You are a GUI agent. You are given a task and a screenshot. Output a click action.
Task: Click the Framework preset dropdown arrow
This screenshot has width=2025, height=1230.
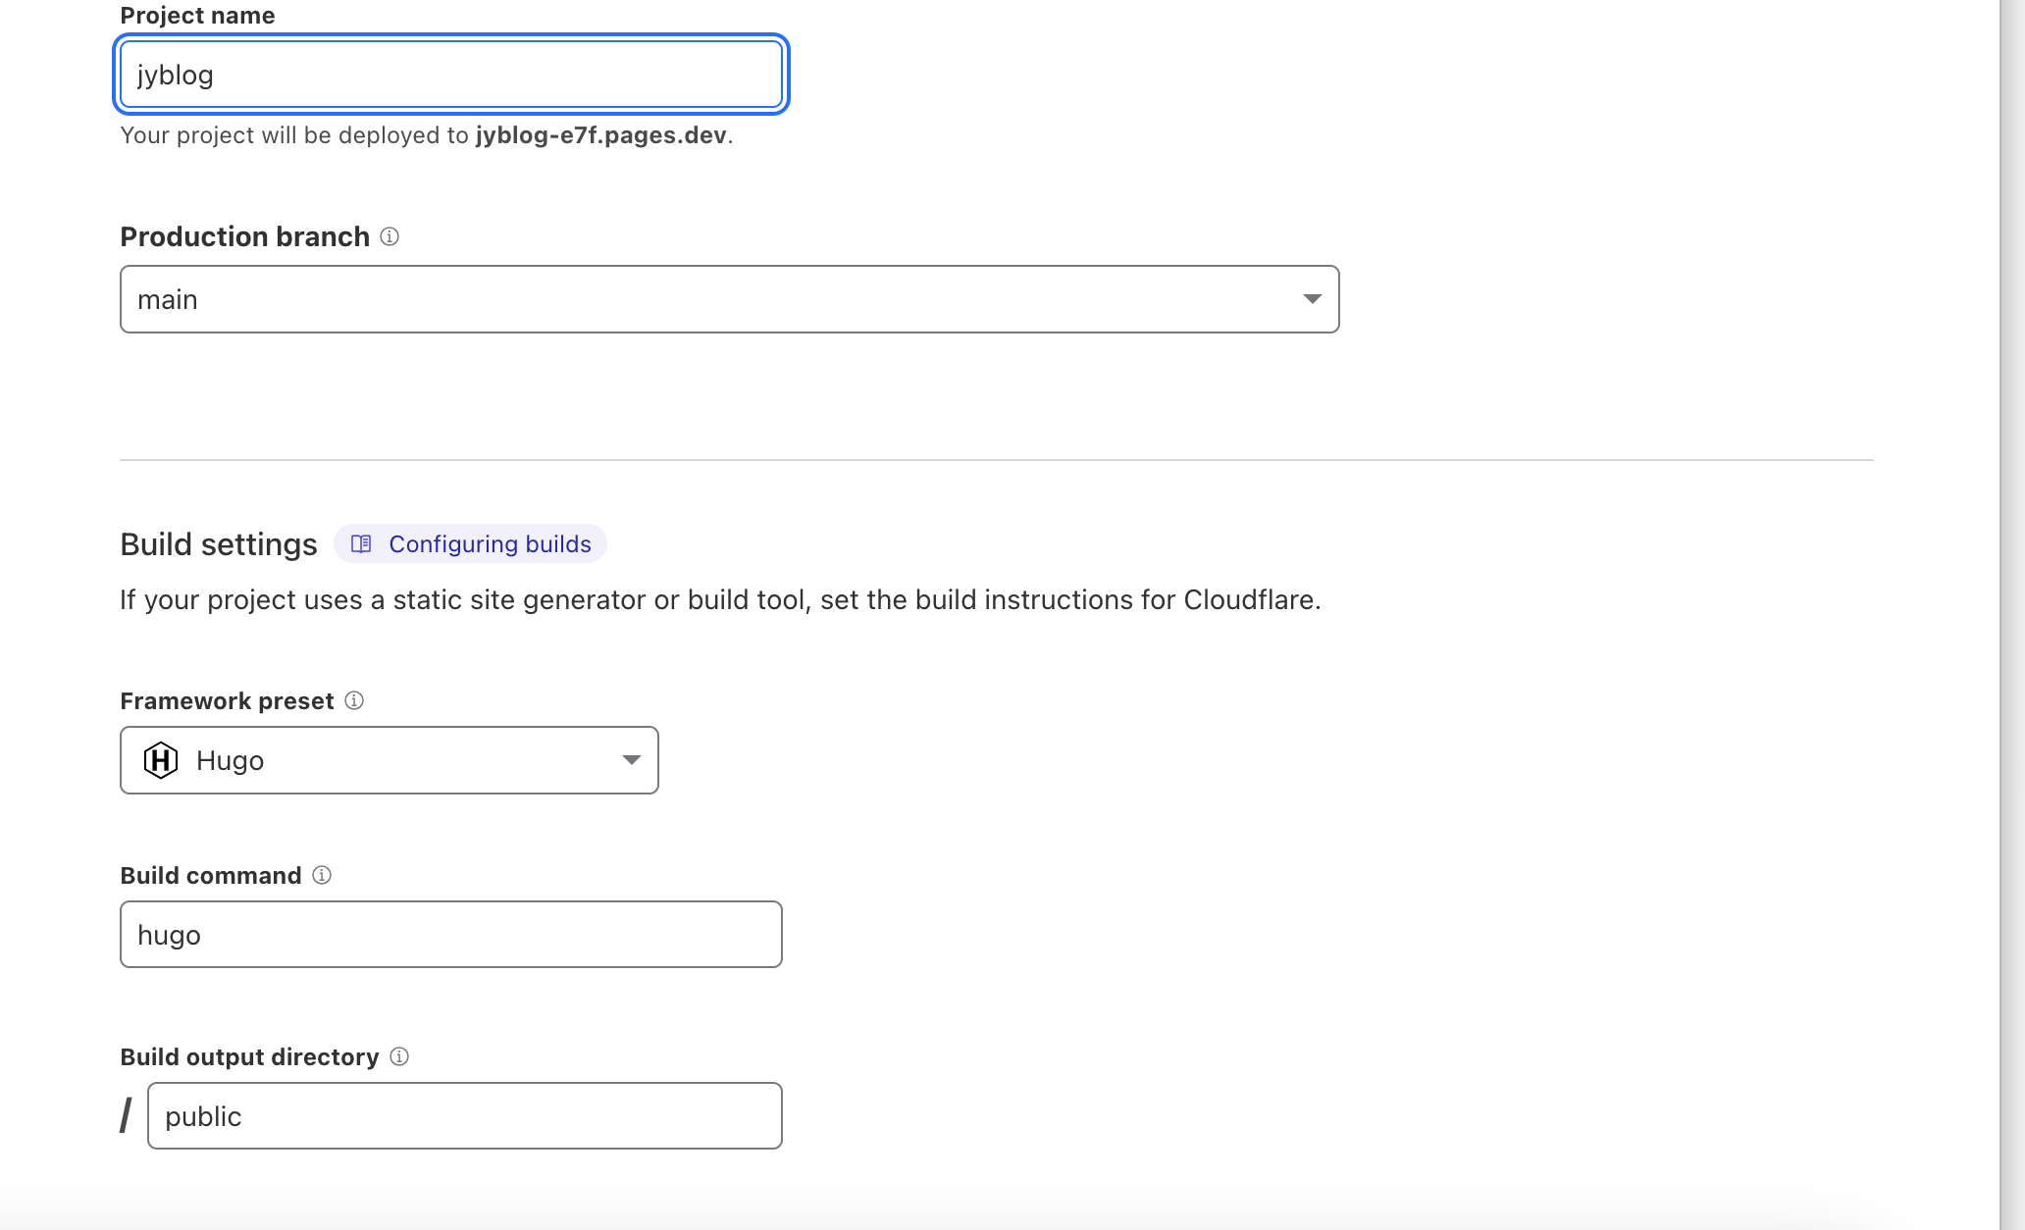[x=631, y=760]
